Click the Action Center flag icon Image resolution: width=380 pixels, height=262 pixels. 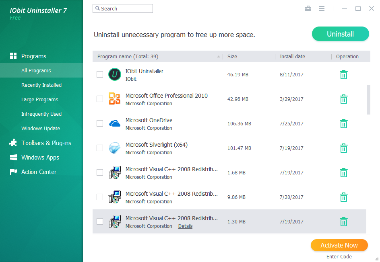point(13,172)
